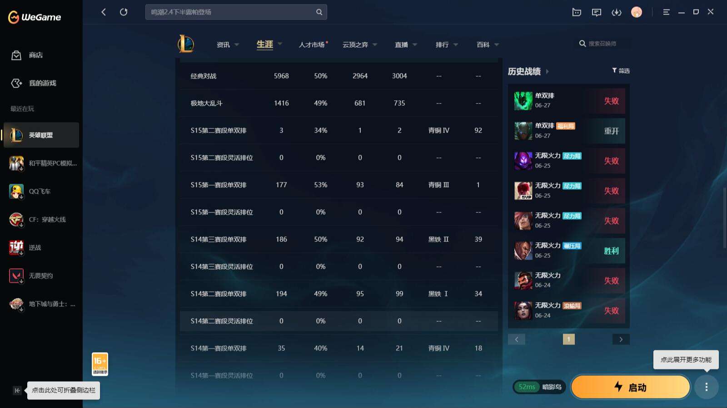Open 商店 in the sidebar

36,55
